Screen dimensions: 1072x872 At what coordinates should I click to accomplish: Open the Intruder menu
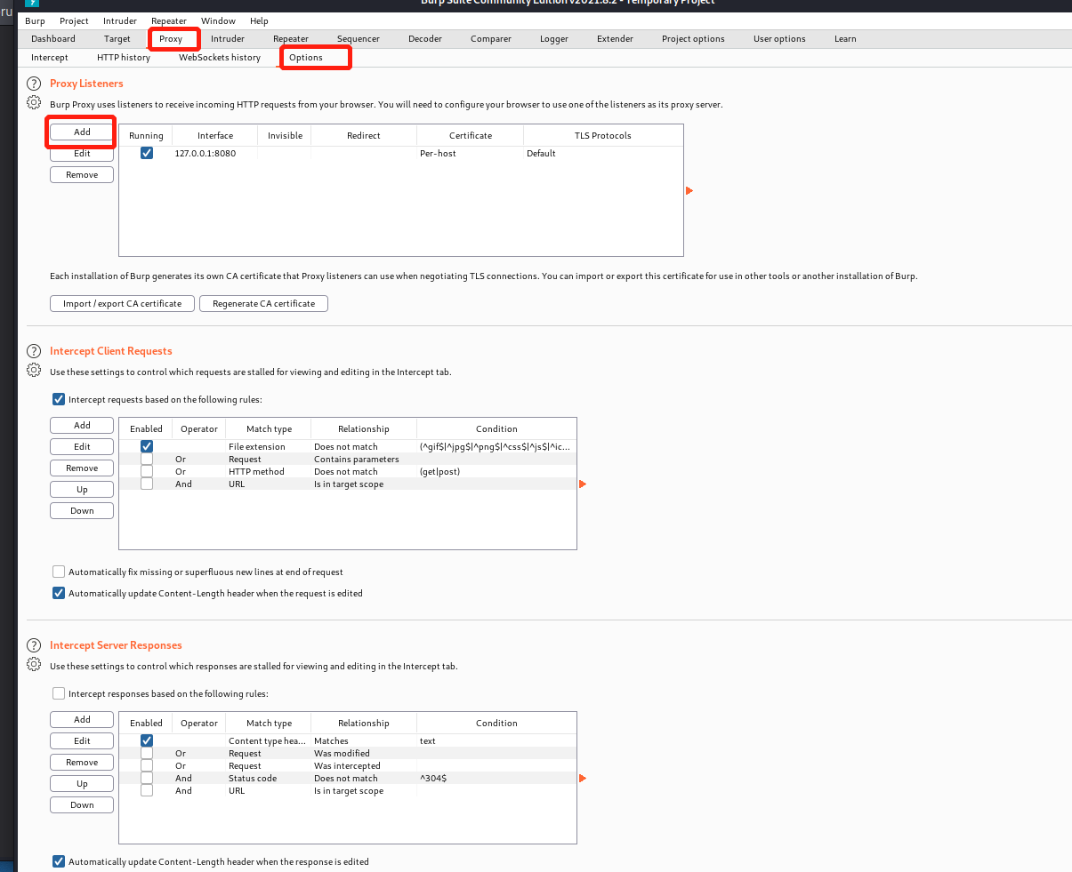pos(120,21)
